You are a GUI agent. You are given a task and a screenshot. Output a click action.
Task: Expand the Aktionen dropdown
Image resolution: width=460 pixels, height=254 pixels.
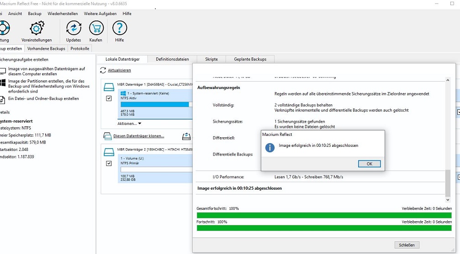(x=129, y=124)
